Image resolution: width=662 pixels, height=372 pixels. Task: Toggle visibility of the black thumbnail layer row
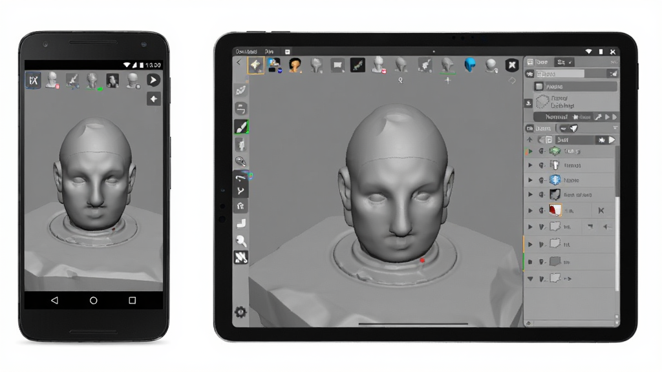tap(542, 194)
